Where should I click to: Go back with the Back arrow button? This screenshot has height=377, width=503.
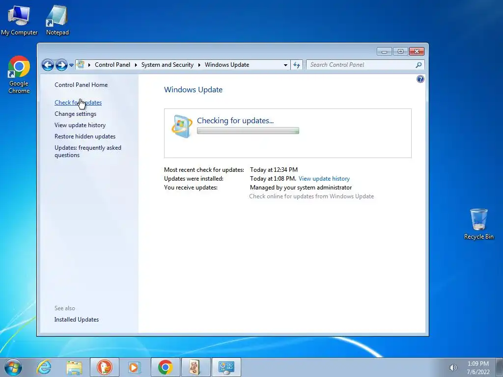48,65
